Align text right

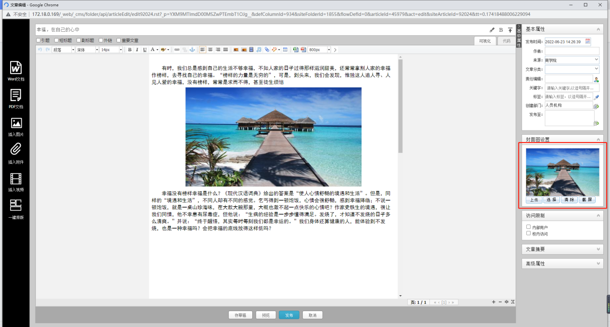coord(218,50)
